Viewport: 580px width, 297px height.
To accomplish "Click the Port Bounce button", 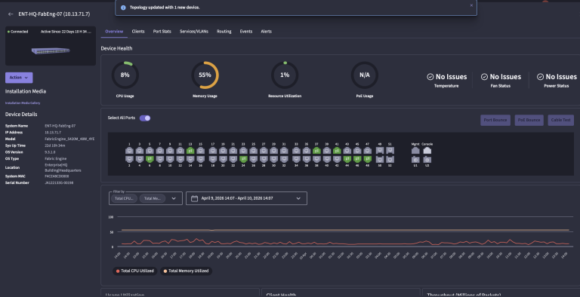I will pos(495,120).
